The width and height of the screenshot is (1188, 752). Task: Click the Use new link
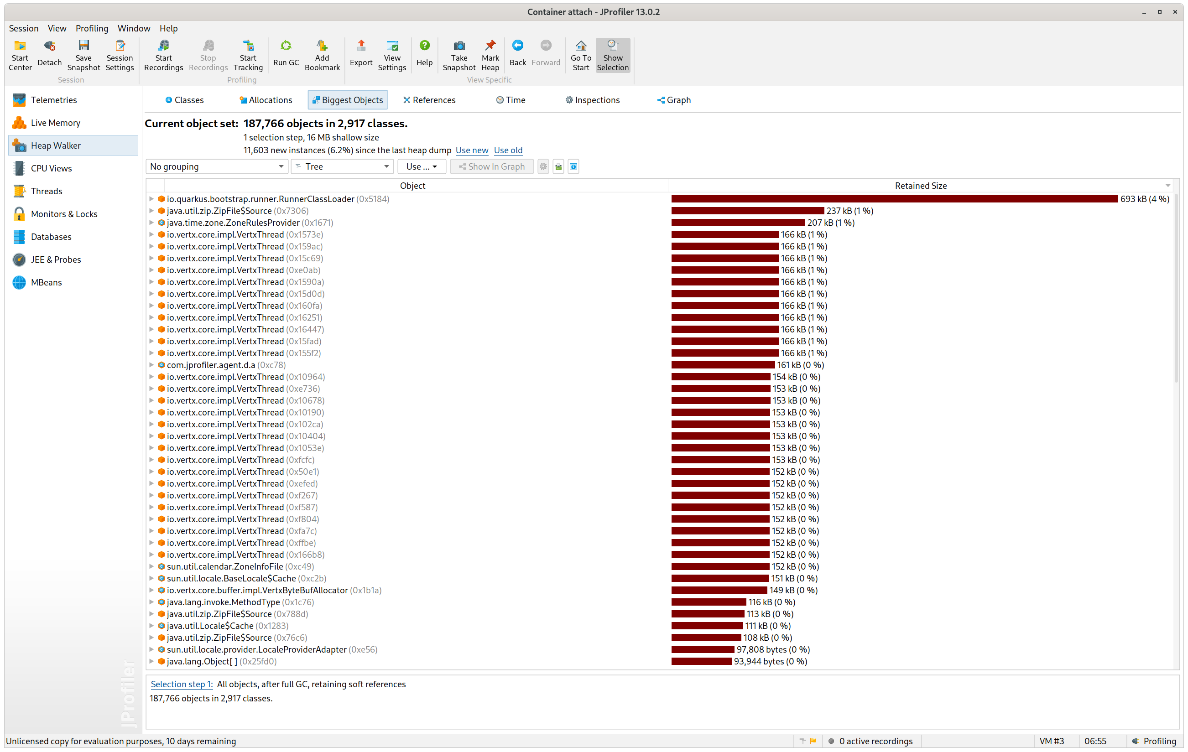pyautogui.click(x=471, y=150)
